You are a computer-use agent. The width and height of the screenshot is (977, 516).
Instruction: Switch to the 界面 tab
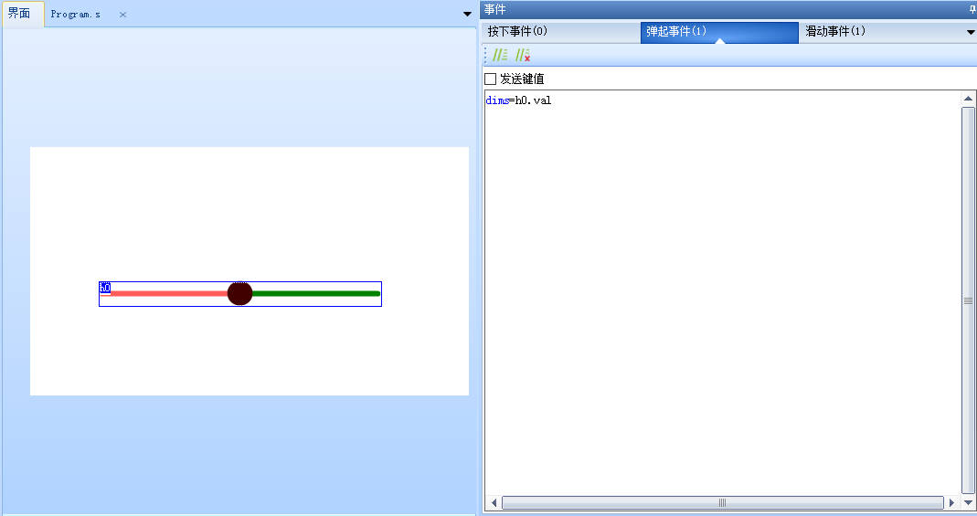tap(19, 15)
